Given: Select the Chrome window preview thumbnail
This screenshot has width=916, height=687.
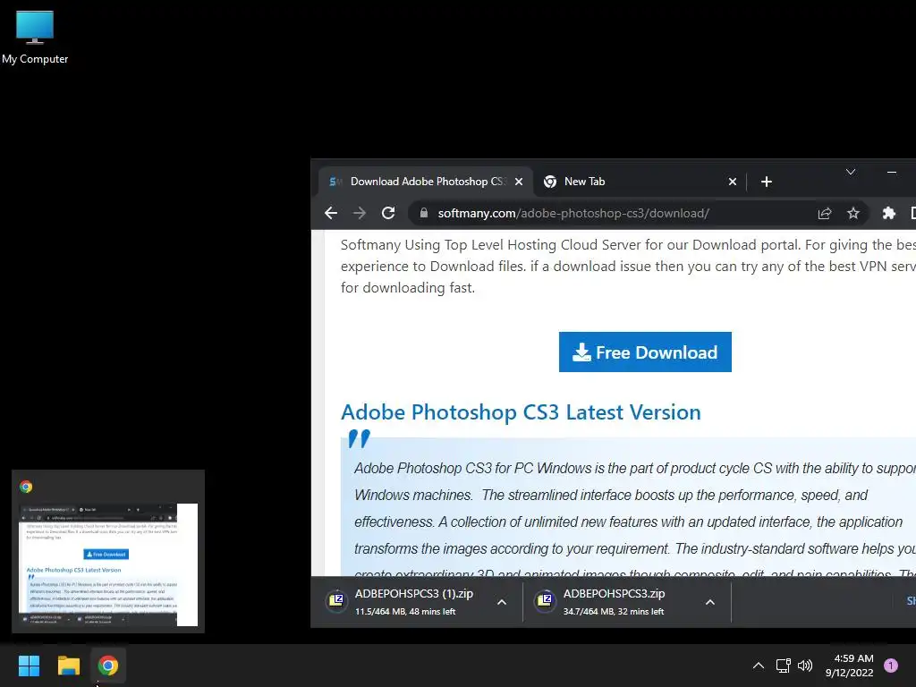Looking at the screenshot, I should (x=108, y=564).
